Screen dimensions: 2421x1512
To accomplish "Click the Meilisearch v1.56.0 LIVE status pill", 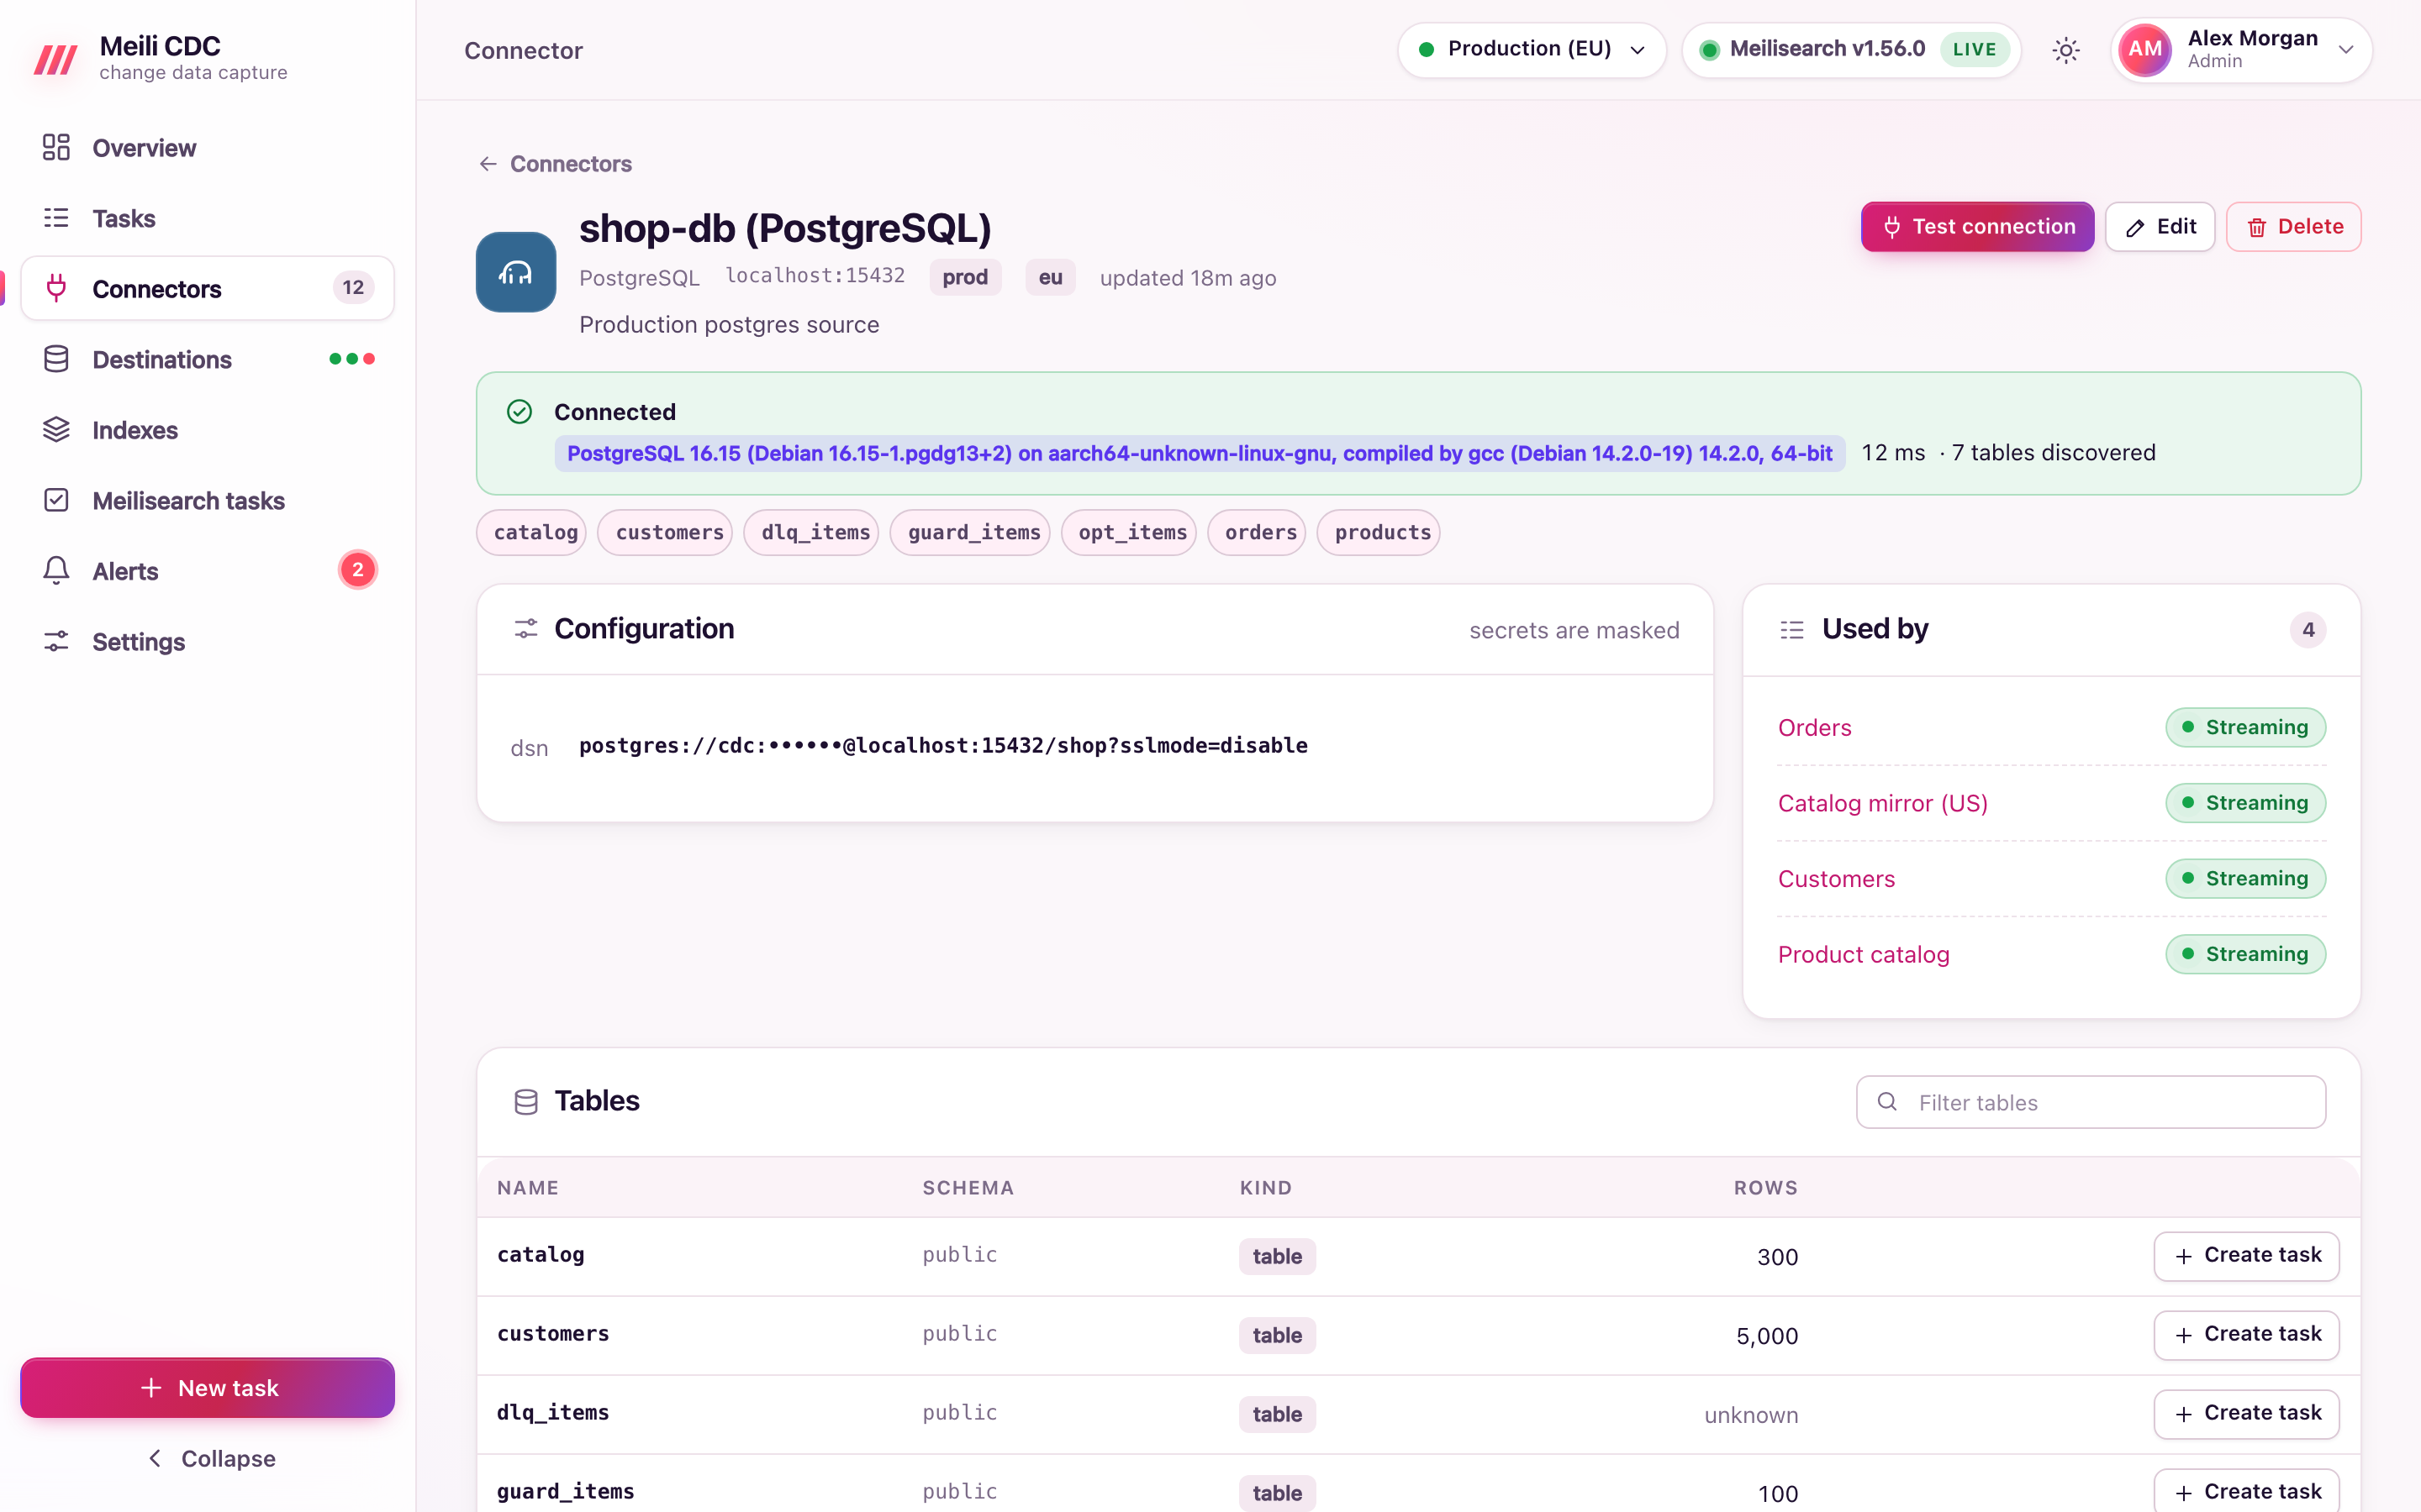I will 1851,50.
